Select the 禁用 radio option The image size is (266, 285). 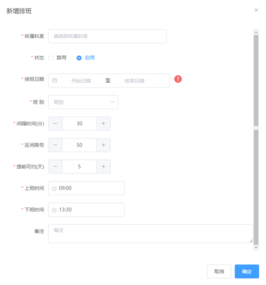51,58
